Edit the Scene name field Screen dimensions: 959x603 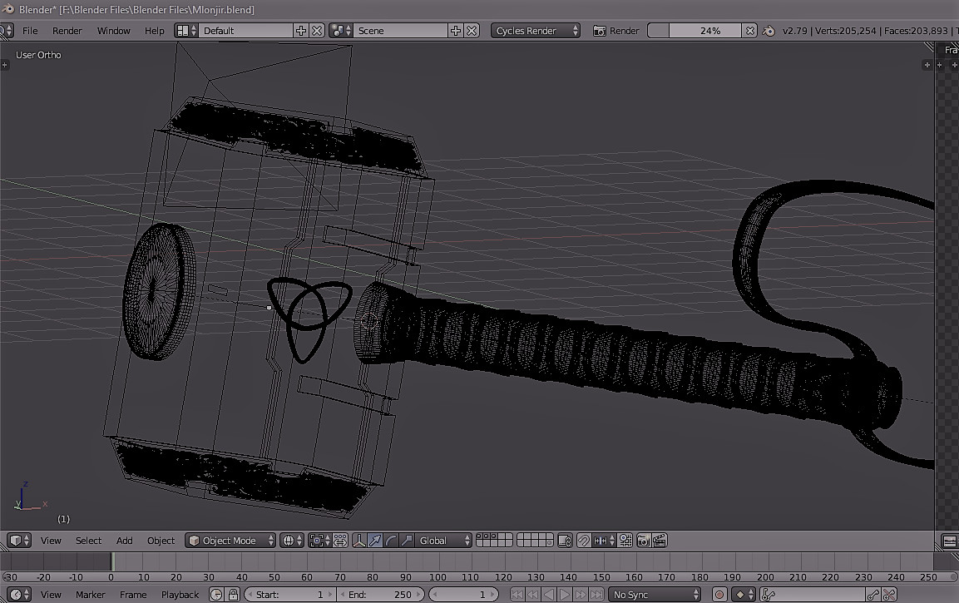pos(401,31)
